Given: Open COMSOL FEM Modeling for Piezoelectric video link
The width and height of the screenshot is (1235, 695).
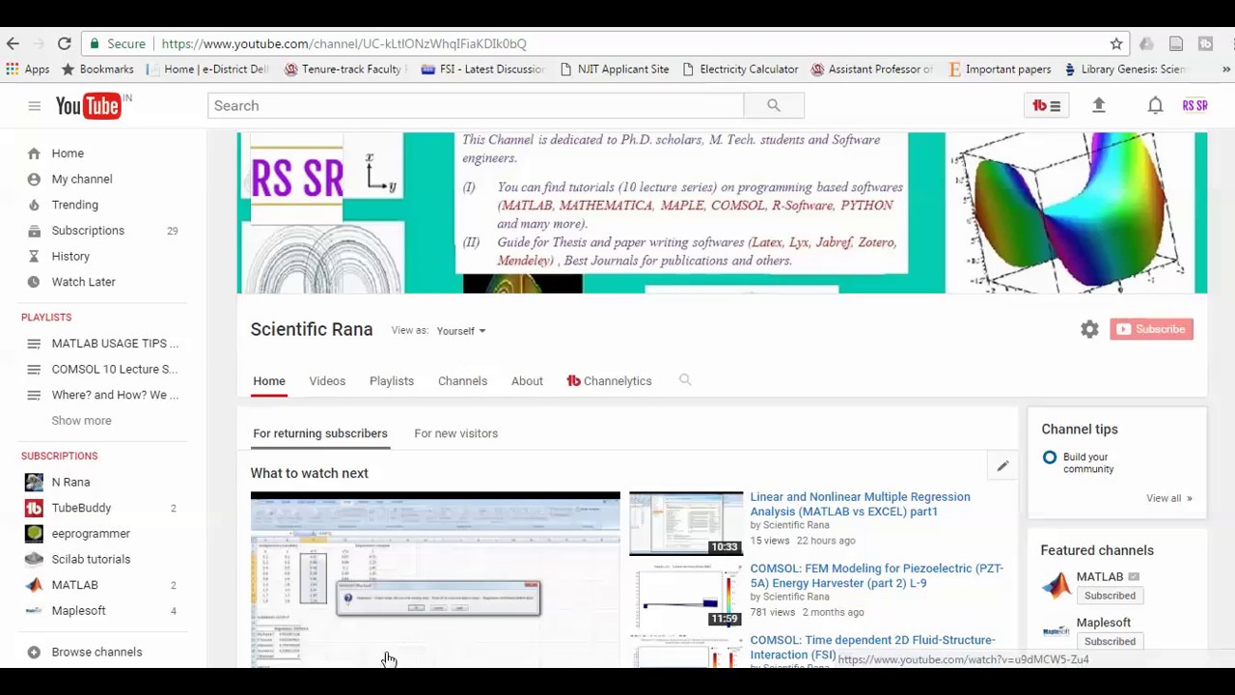Looking at the screenshot, I should tap(877, 575).
